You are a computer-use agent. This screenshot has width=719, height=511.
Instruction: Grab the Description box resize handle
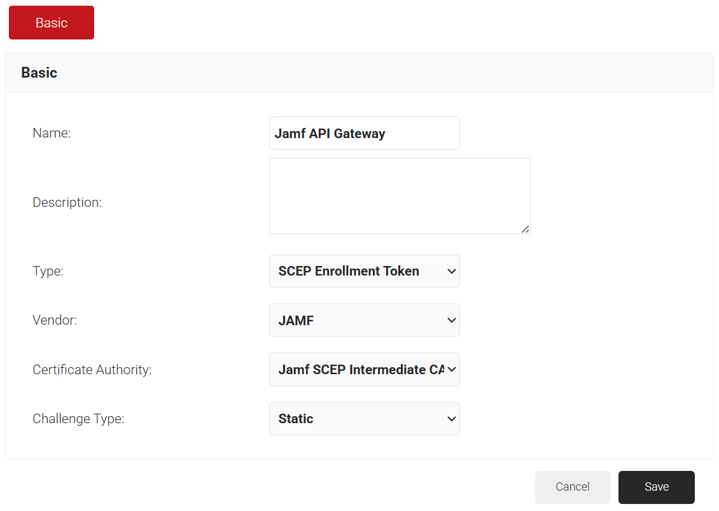click(525, 229)
